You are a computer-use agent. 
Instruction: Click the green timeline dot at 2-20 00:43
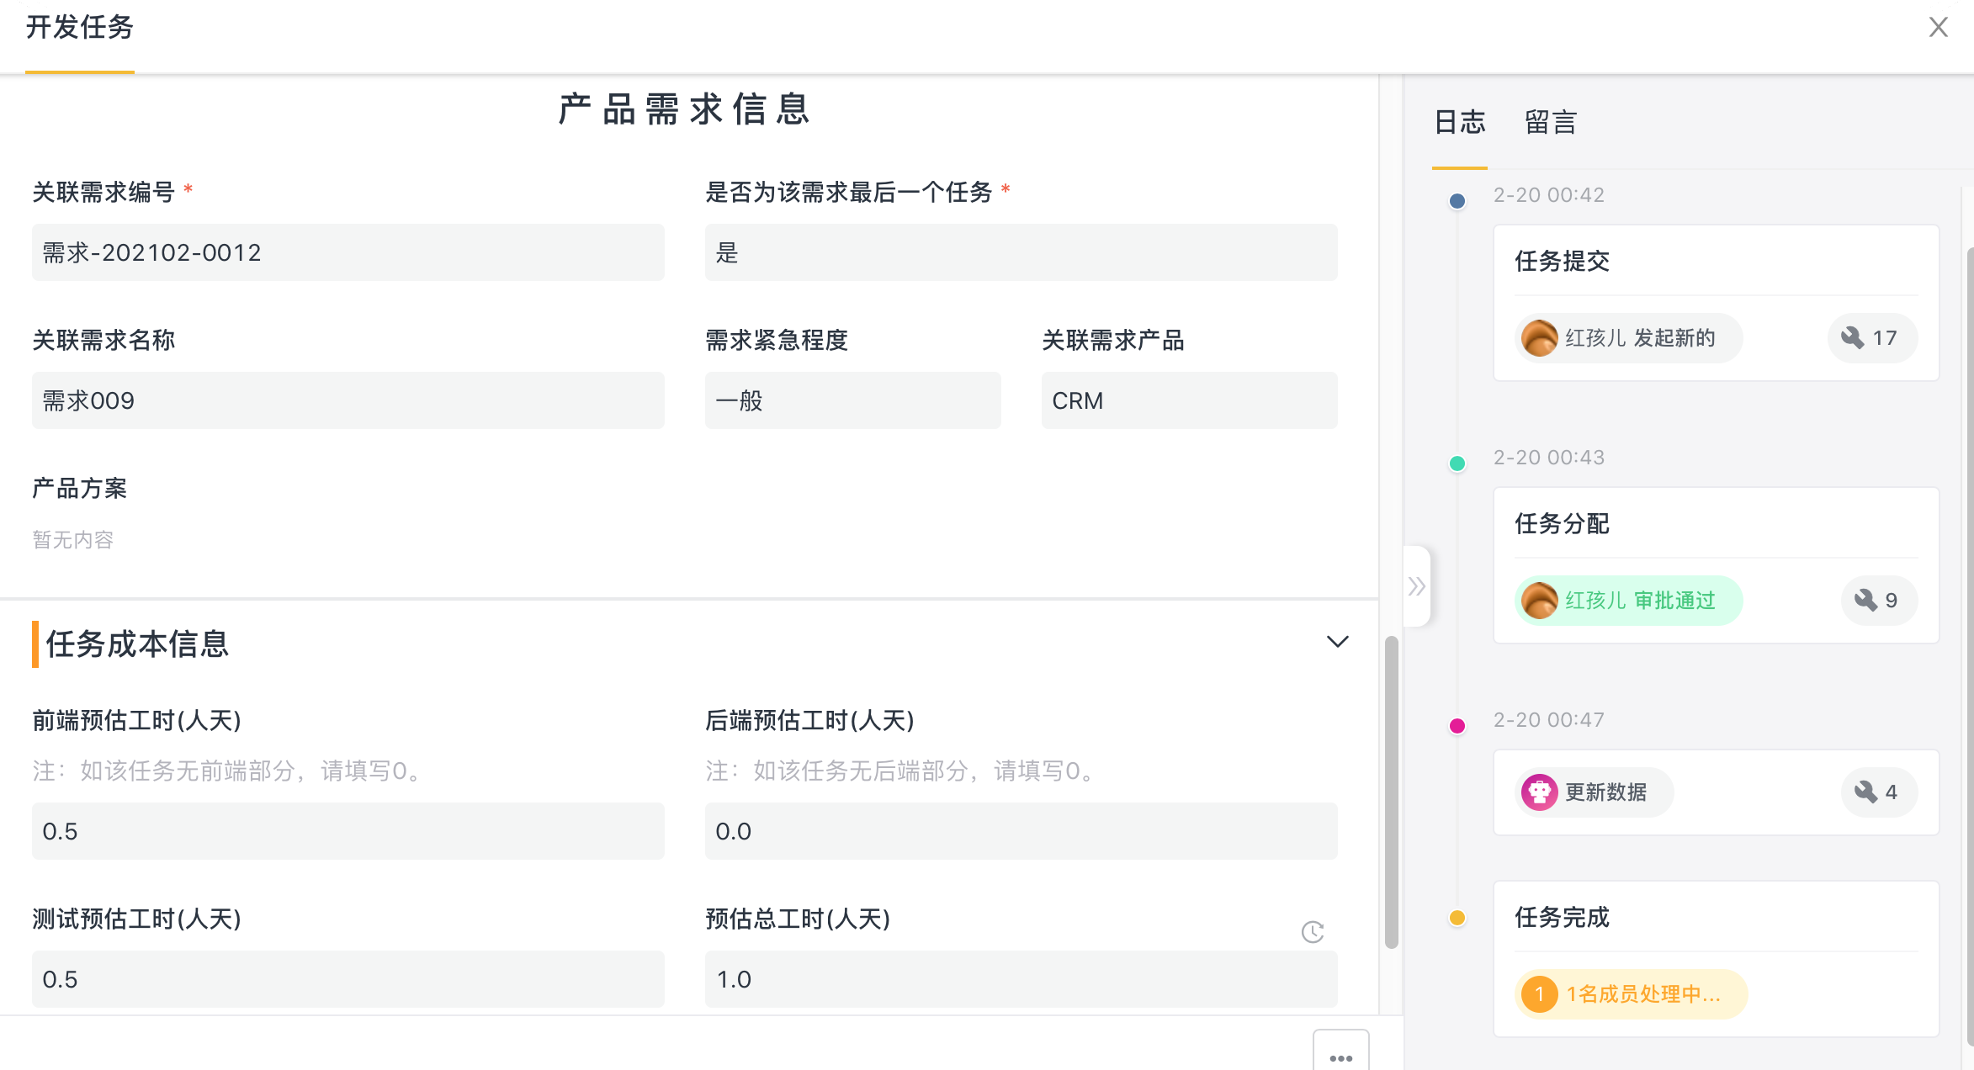pyautogui.click(x=1457, y=463)
